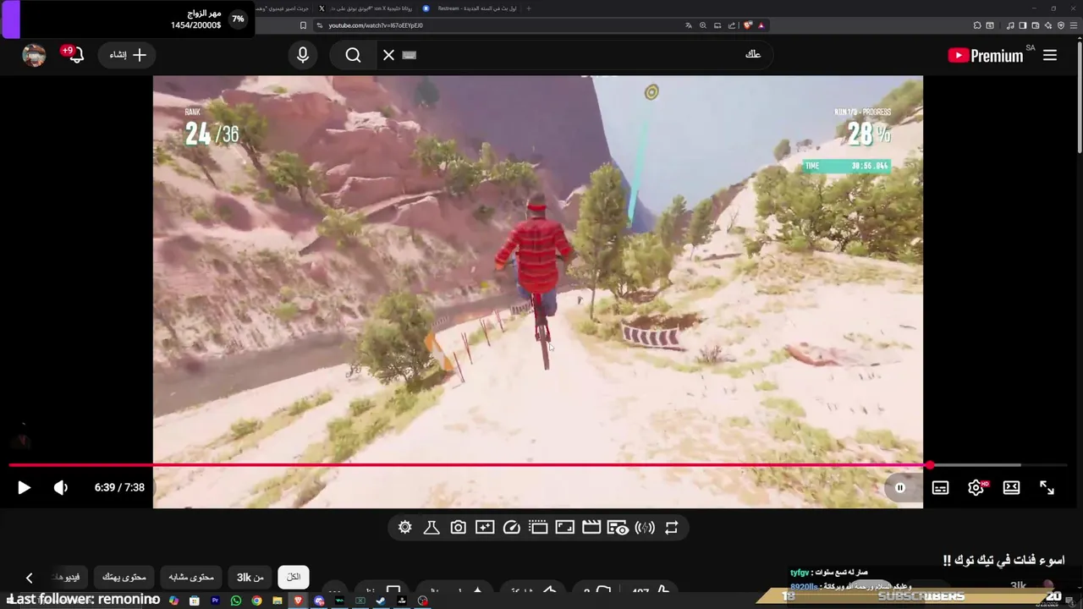The height and width of the screenshot is (609, 1083).
Task: Select the 'من 3lk' filter chip
Action: pos(250,577)
